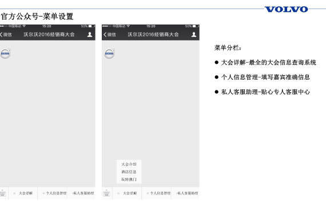
Task: Click battery indicator in phone showing submenu
Action: [192, 26]
